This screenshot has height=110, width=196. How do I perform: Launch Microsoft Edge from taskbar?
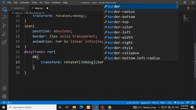point(81,107)
